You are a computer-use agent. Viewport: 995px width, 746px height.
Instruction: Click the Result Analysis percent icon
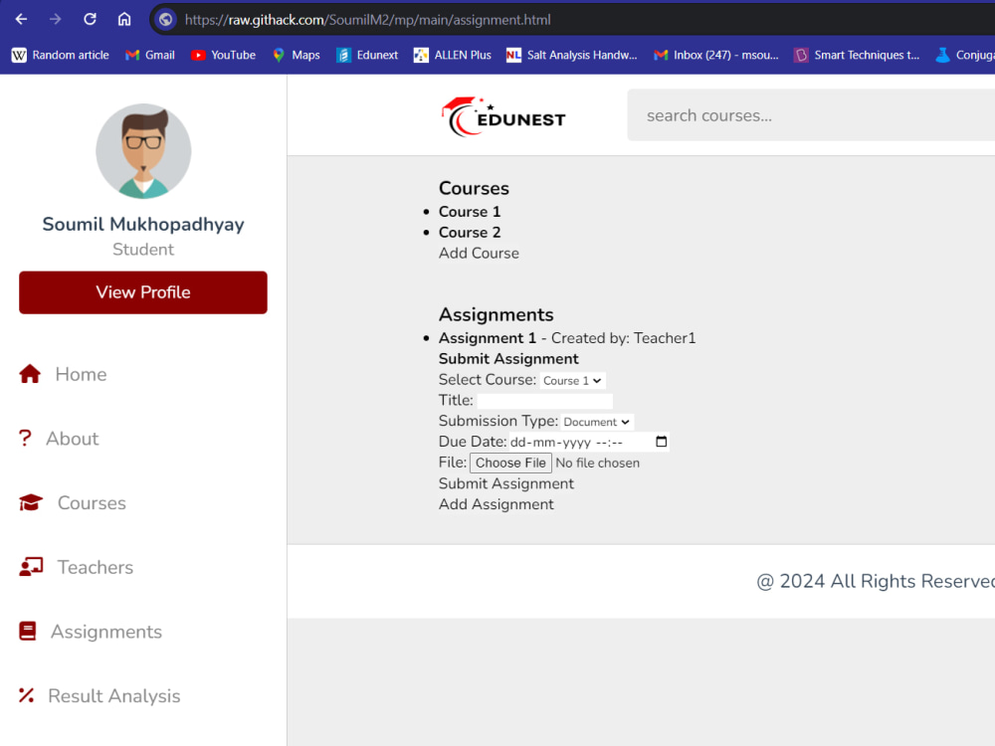[x=26, y=696]
